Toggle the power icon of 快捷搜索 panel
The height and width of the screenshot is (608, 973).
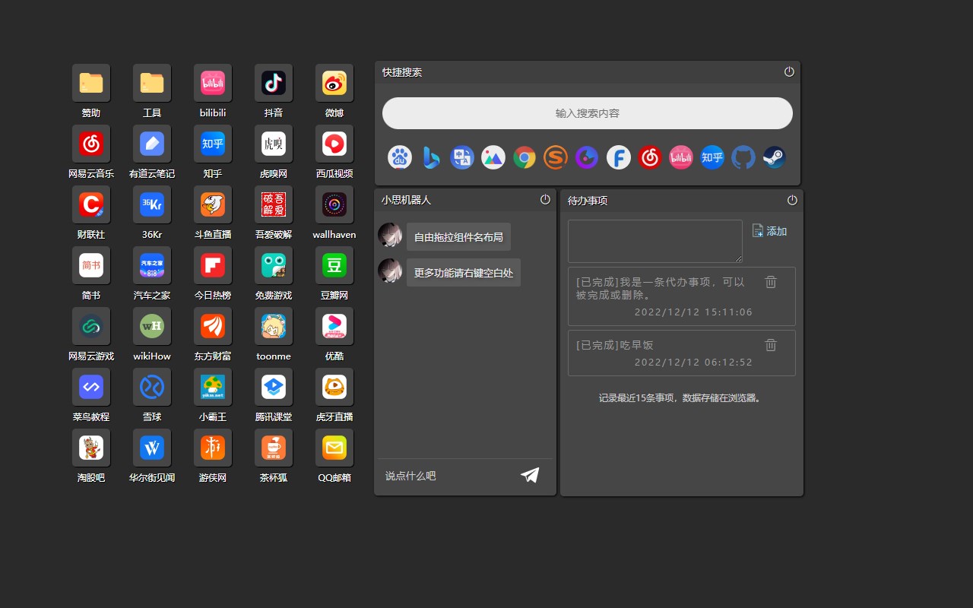click(789, 71)
